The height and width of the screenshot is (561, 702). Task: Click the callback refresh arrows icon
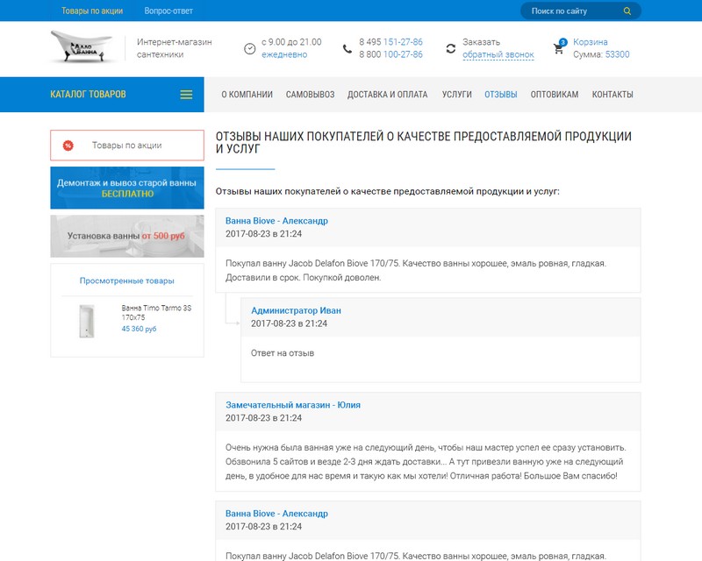pos(451,48)
